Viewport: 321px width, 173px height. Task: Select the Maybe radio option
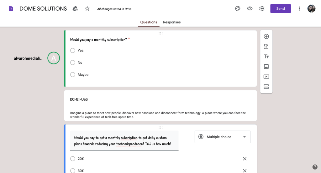click(73, 75)
